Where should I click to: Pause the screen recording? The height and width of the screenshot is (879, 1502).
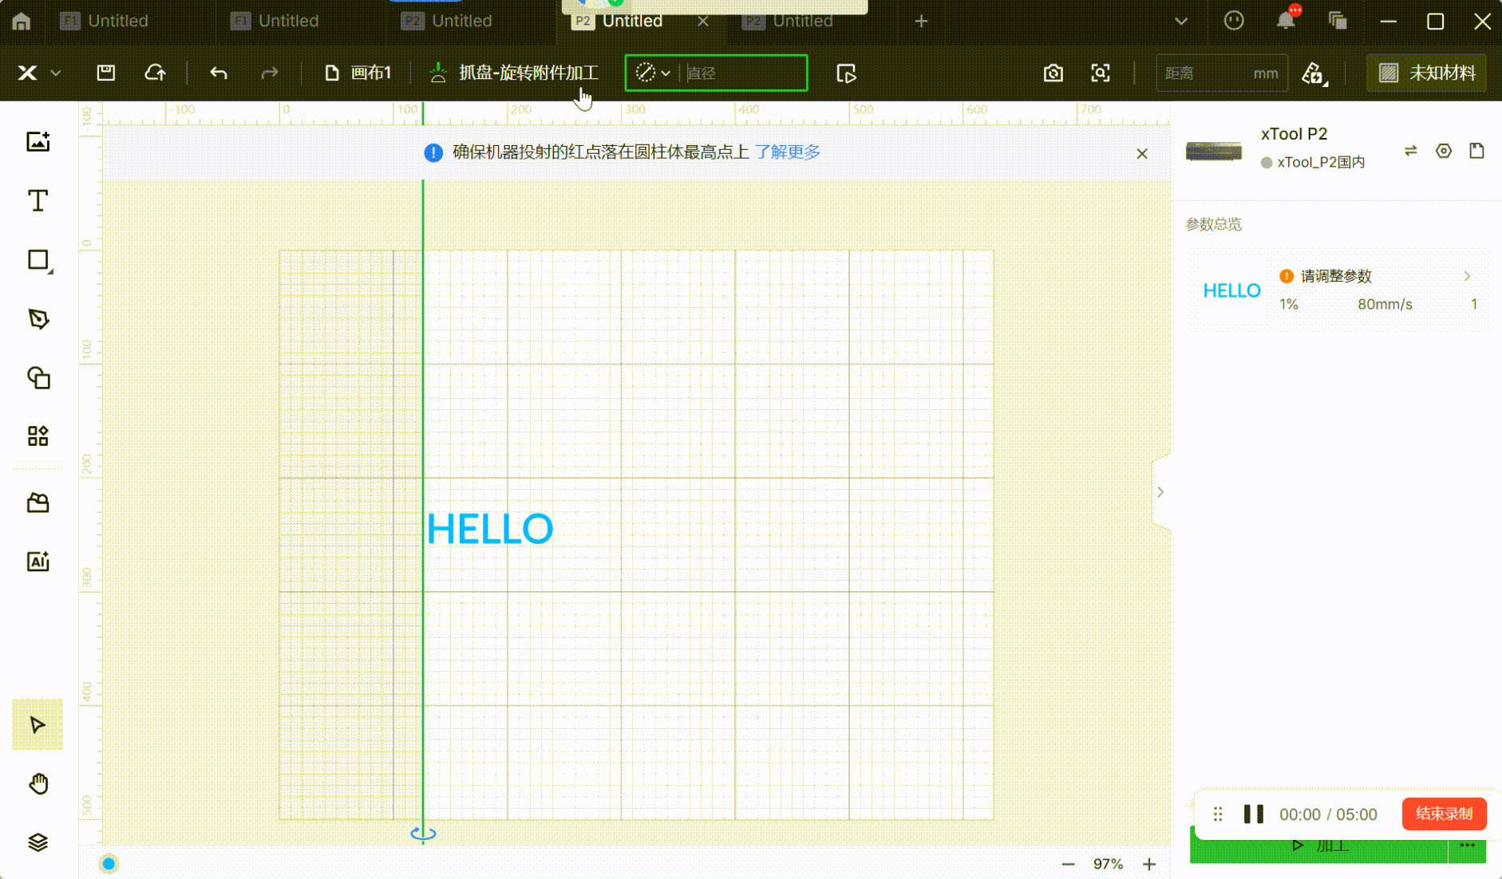1254,814
